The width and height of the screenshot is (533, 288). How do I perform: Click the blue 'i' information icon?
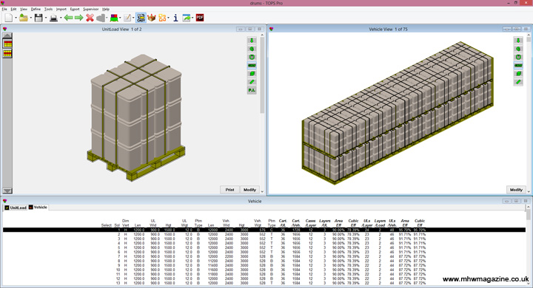point(175,18)
